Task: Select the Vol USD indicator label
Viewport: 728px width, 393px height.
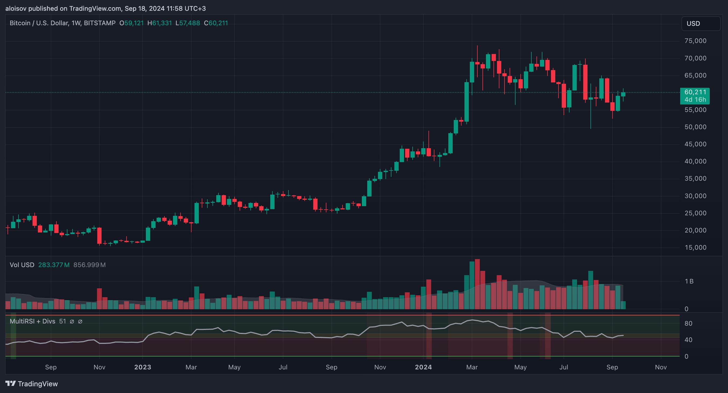Action: point(22,265)
